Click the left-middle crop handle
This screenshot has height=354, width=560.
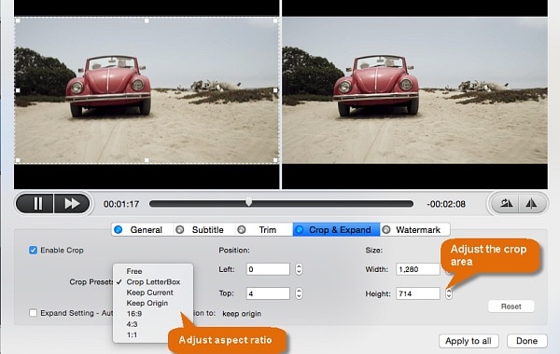click(x=18, y=90)
